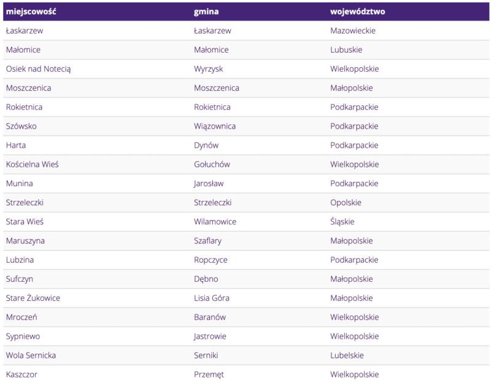Image resolution: width=491 pixels, height=386 pixels.
Task: Click the Dynów gmina cell
Action: pyautogui.click(x=206, y=145)
